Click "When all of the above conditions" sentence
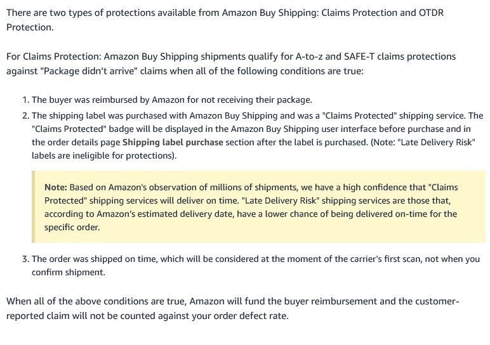This screenshot has width=490, height=345. pyautogui.click(x=96, y=301)
